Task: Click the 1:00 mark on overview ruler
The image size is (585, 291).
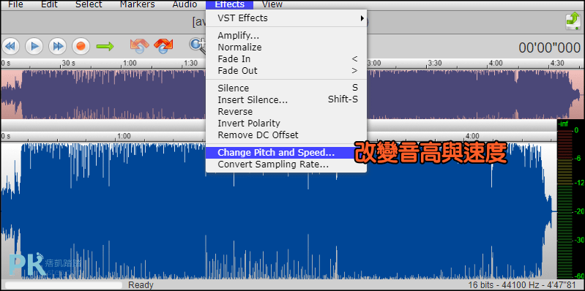Action: point(129,63)
